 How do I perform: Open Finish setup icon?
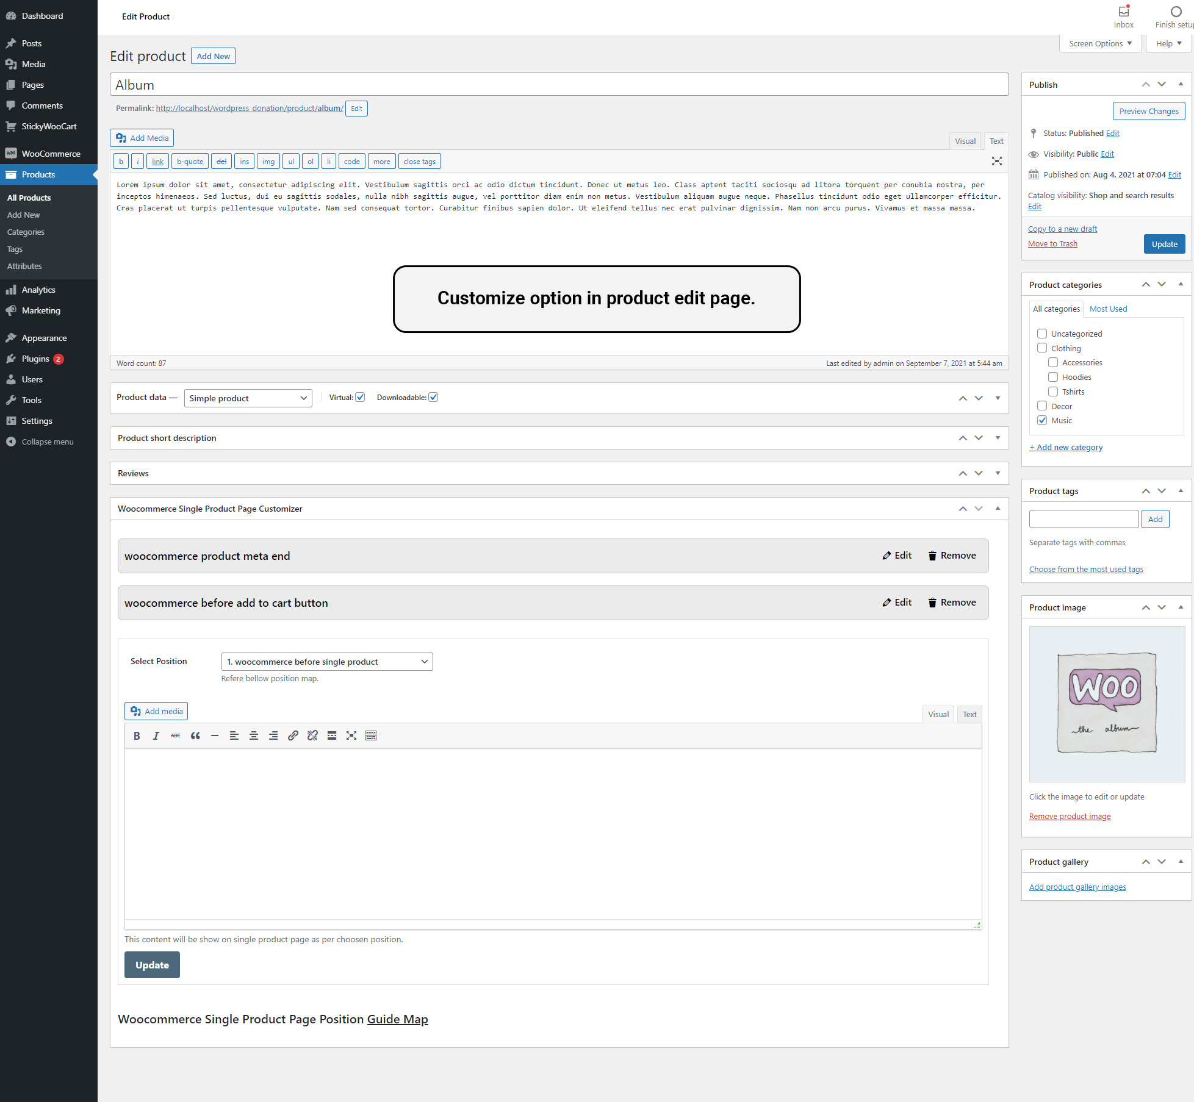point(1175,16)
